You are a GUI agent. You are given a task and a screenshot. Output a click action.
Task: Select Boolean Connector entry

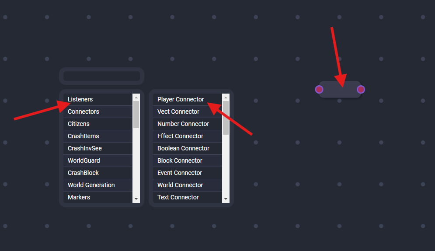[187, 148]
